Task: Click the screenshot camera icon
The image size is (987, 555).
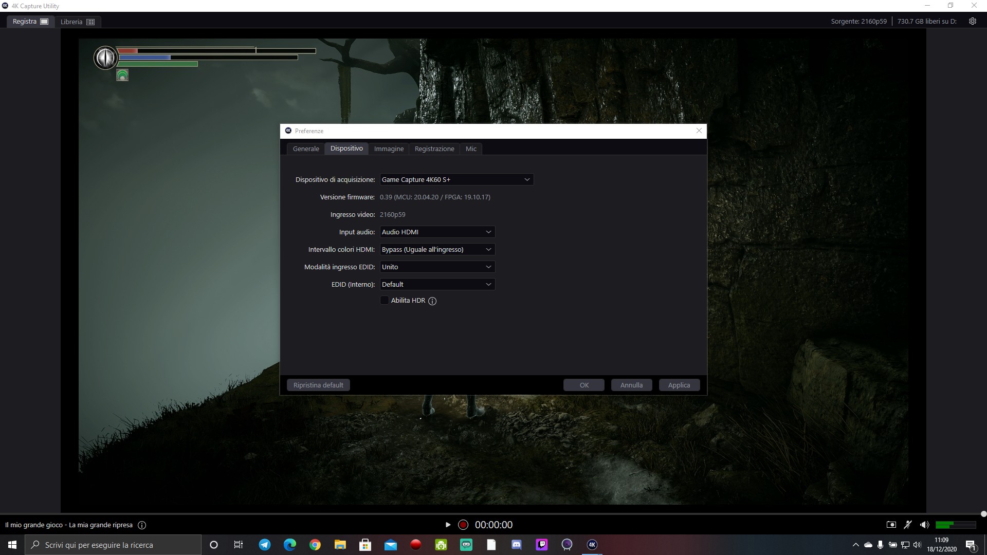Action: (891, 525)
